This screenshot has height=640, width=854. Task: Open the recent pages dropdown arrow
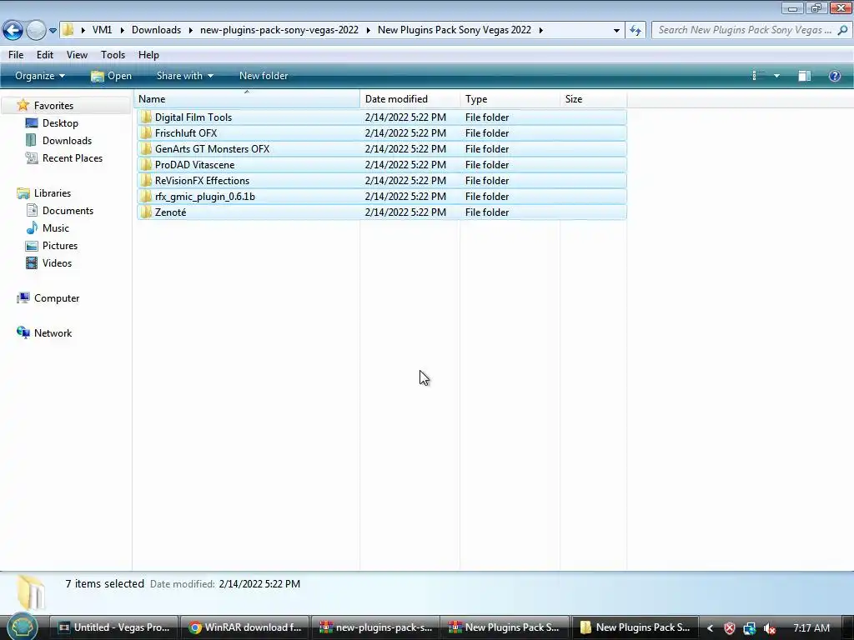pyautogui.click(x=53, y=31)
